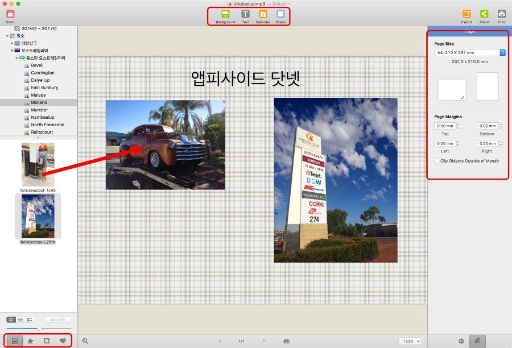Adjust the Left margin stepper
Screen dimensions: 512x348
[x=458, y=143]
